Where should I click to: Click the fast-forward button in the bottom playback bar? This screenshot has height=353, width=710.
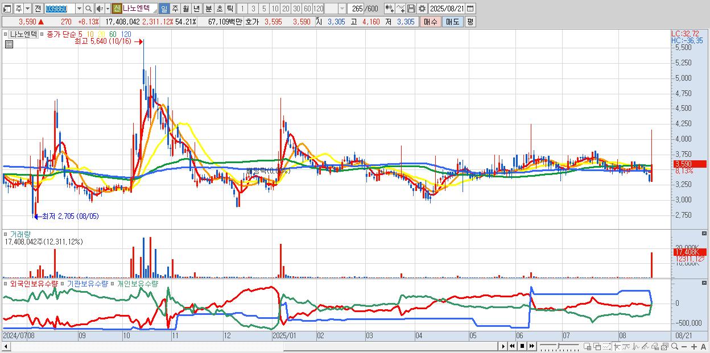tap(531, 346)
